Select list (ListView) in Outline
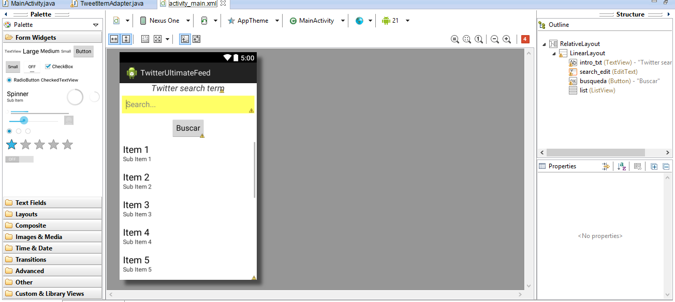Screen dimensions: 675x302 pyautogui.click(x=592, y=90)
